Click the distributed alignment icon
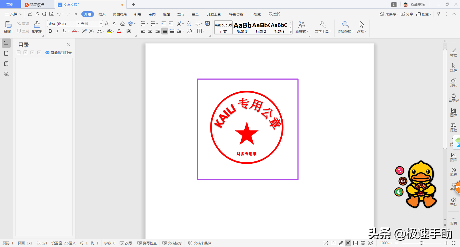Viewport: 460px width, 247px height. pos(172,31)
